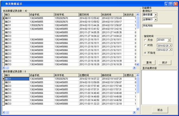Click cell "2014-02-19 13:44:26"
This screenshot has width=179, height=116.
point(90,25)
